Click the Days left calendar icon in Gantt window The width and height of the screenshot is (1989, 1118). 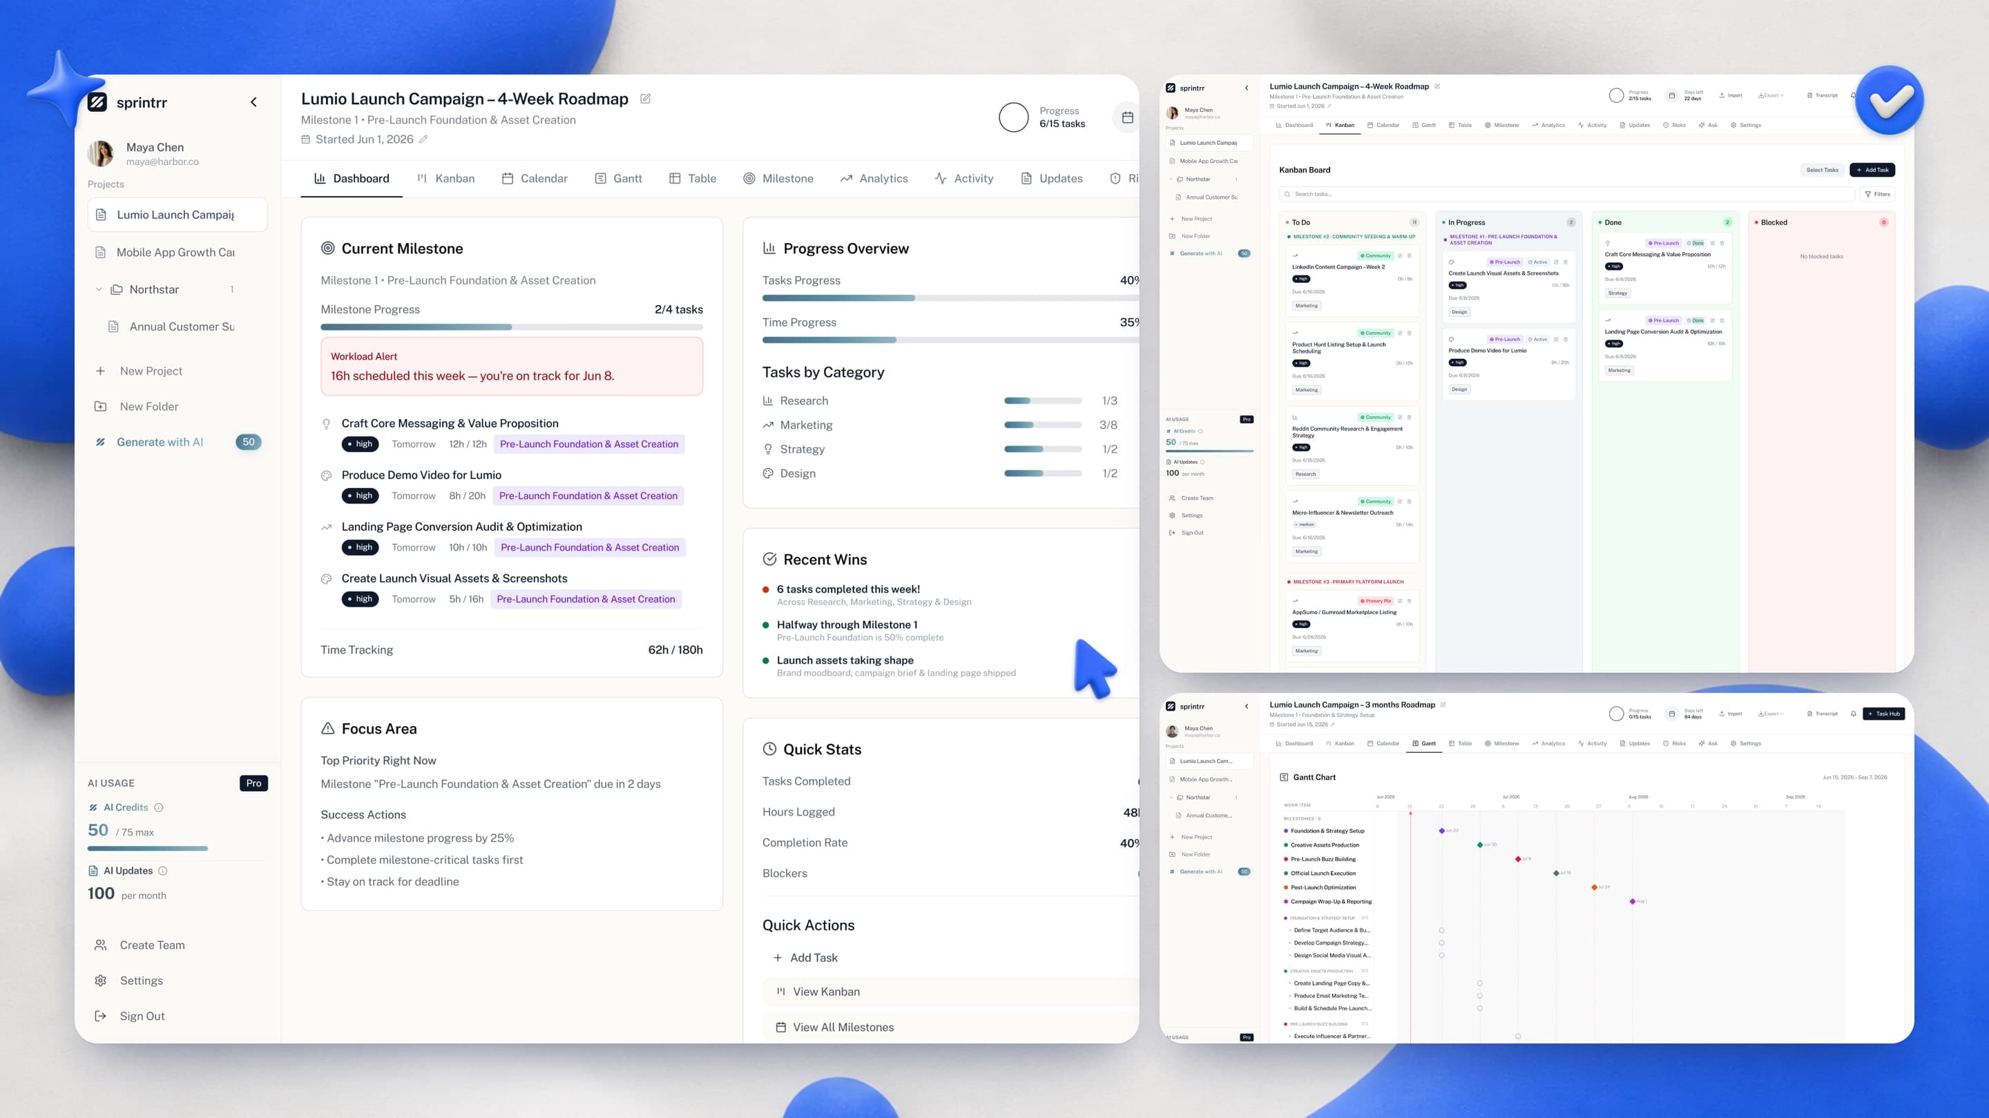coord(1671,714)
